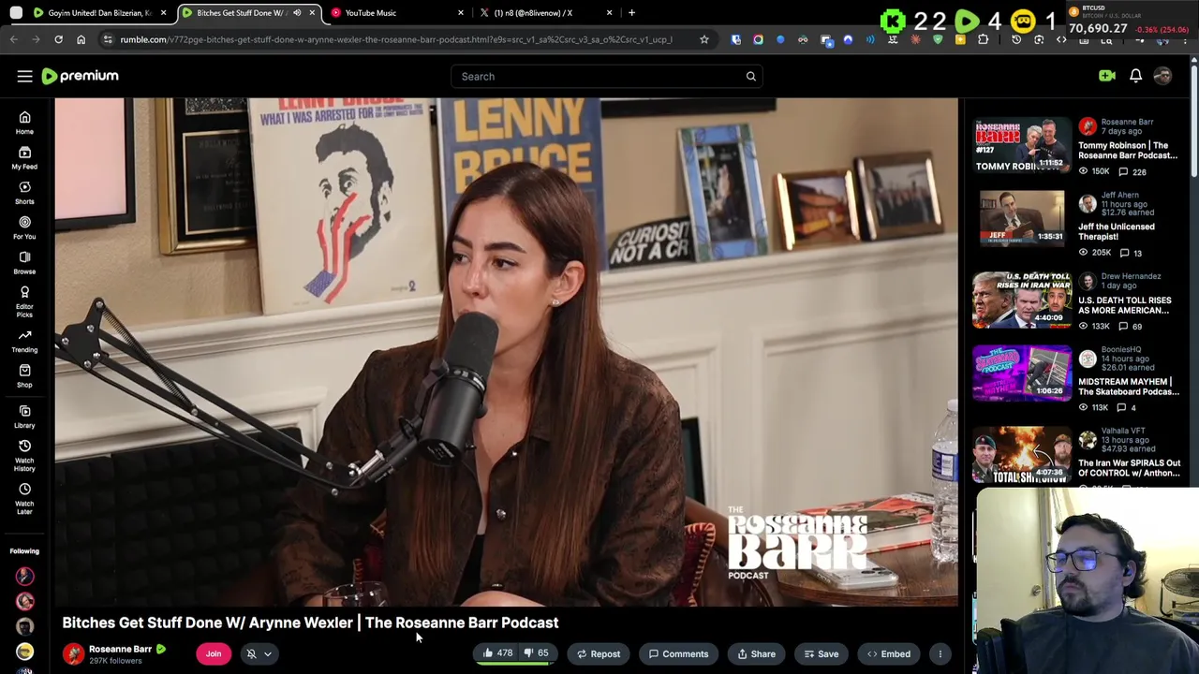Open Roseanne Barr channel name link

pyautogui.click(x=120, y=649)
